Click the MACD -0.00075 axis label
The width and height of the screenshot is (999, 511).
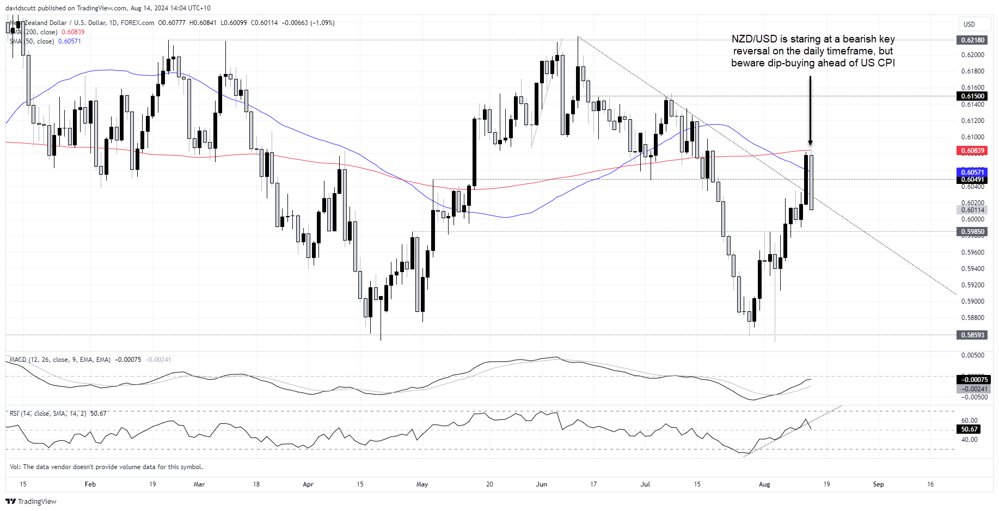973,380
